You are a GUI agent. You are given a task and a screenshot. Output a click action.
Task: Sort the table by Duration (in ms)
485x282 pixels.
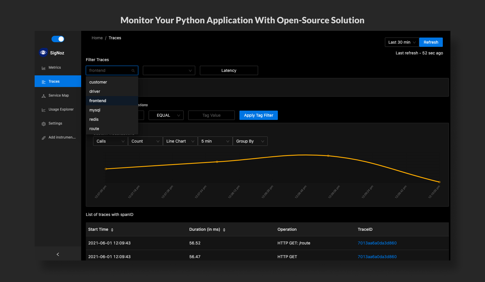[224, 230]
